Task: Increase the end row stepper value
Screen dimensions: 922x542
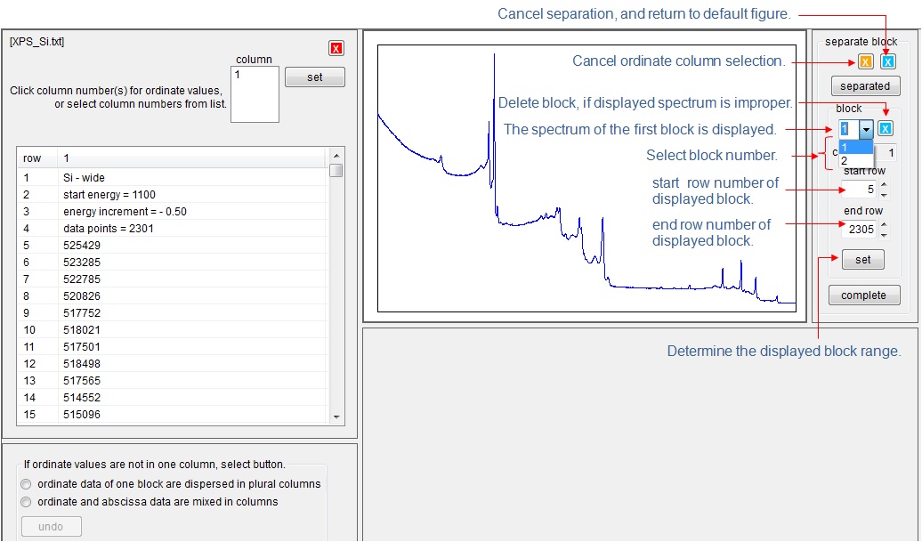Action: 883,224
